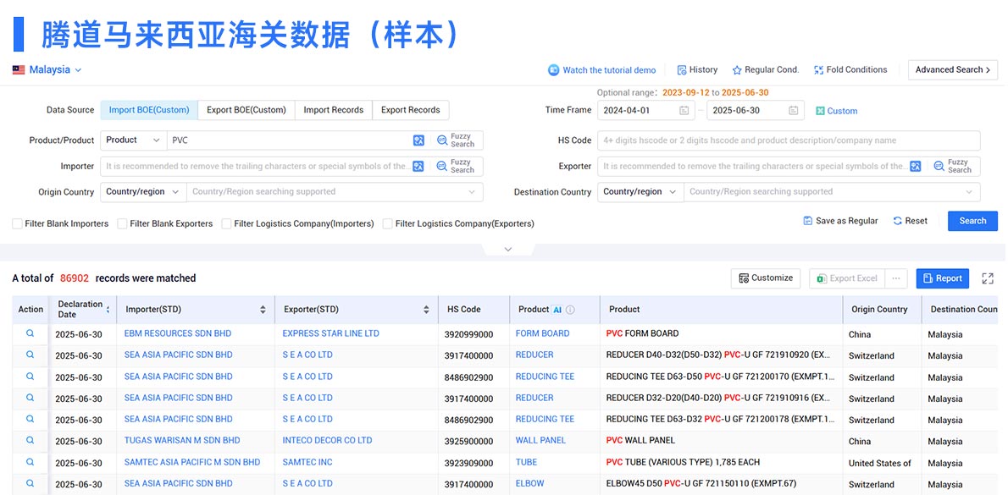This screenshot has width=1008, height=495.
Task: Select Import BOE(Custom) tab
Action: [149, 110]
